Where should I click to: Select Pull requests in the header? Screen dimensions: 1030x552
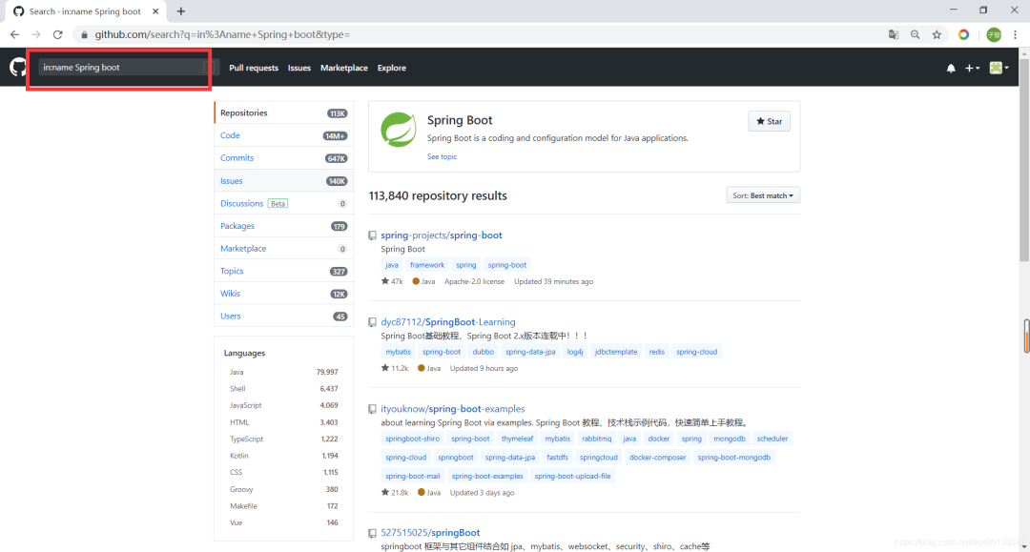[x=254, y=68]
